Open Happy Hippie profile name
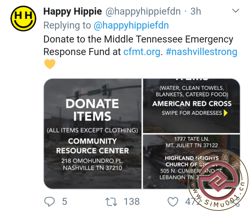 pos(73,11)
